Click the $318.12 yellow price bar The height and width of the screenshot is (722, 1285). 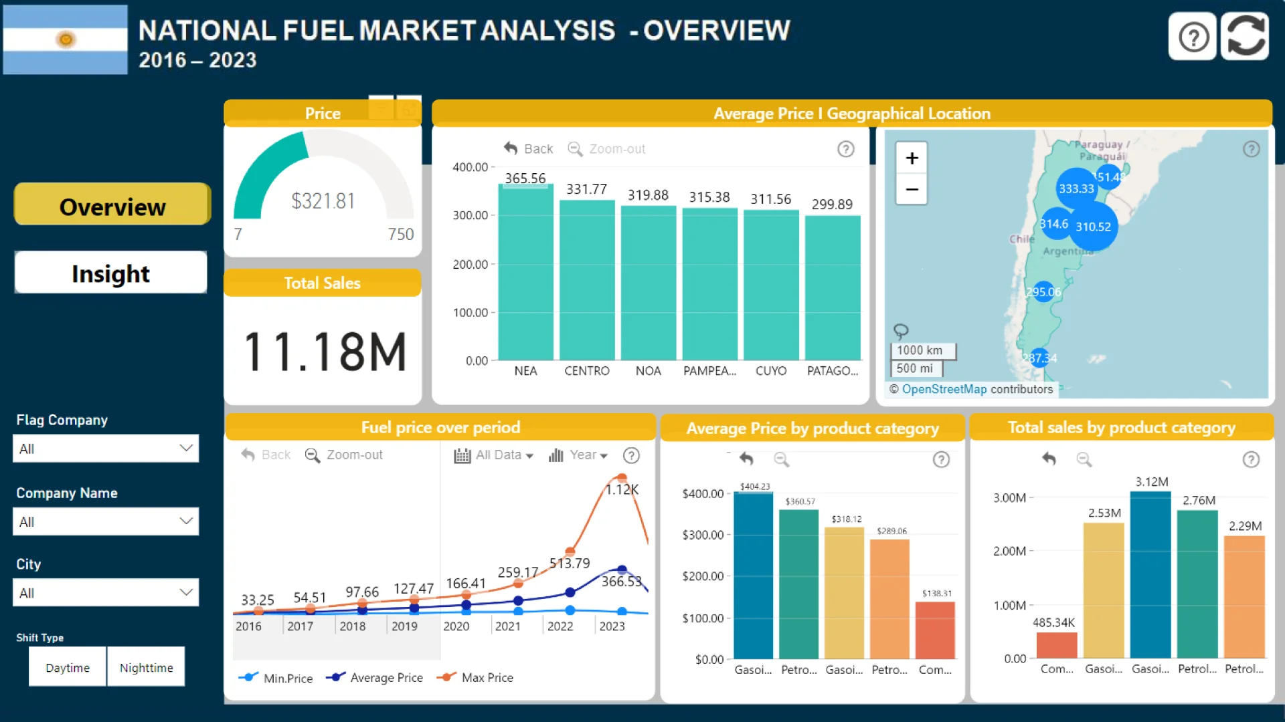tap(845, 593)
